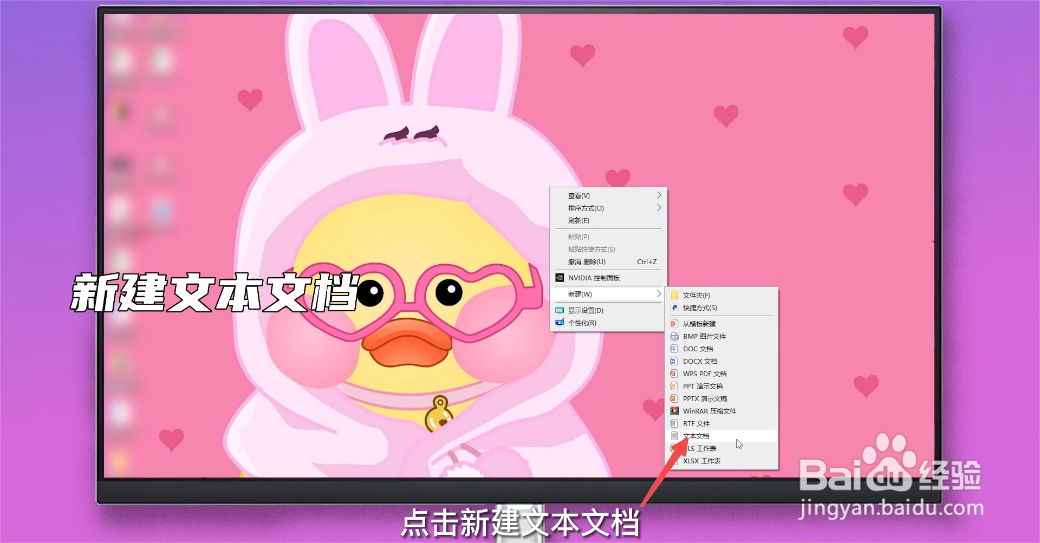The image size is (1040, 543).
Task: Select XLSX 工作表 in the new submenu
Action: 721,461
